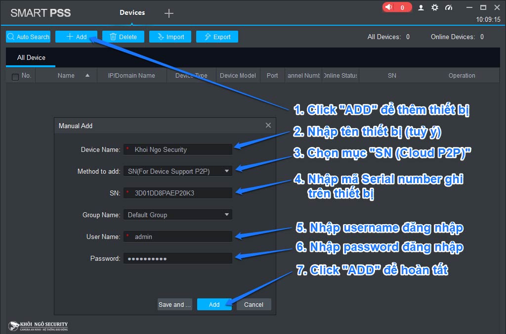The height and width of the screenshot is (334, 506).
Task: Click the Device Name input field
Action: [x=178, y=149]
